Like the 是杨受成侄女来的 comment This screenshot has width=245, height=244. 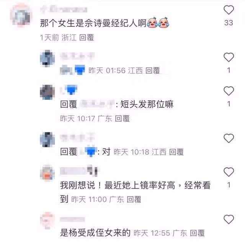point(229,219)
